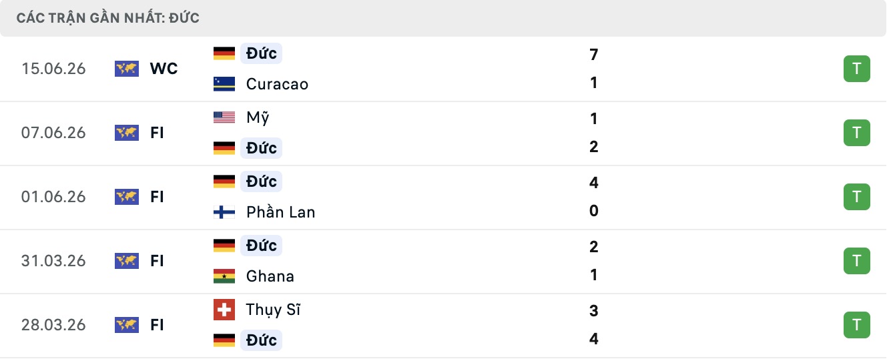The width and height of the screenshot is (889, 363).
Task: Click the score 7 in Đức vs Curacao
Action: click(x=594, y=55)
